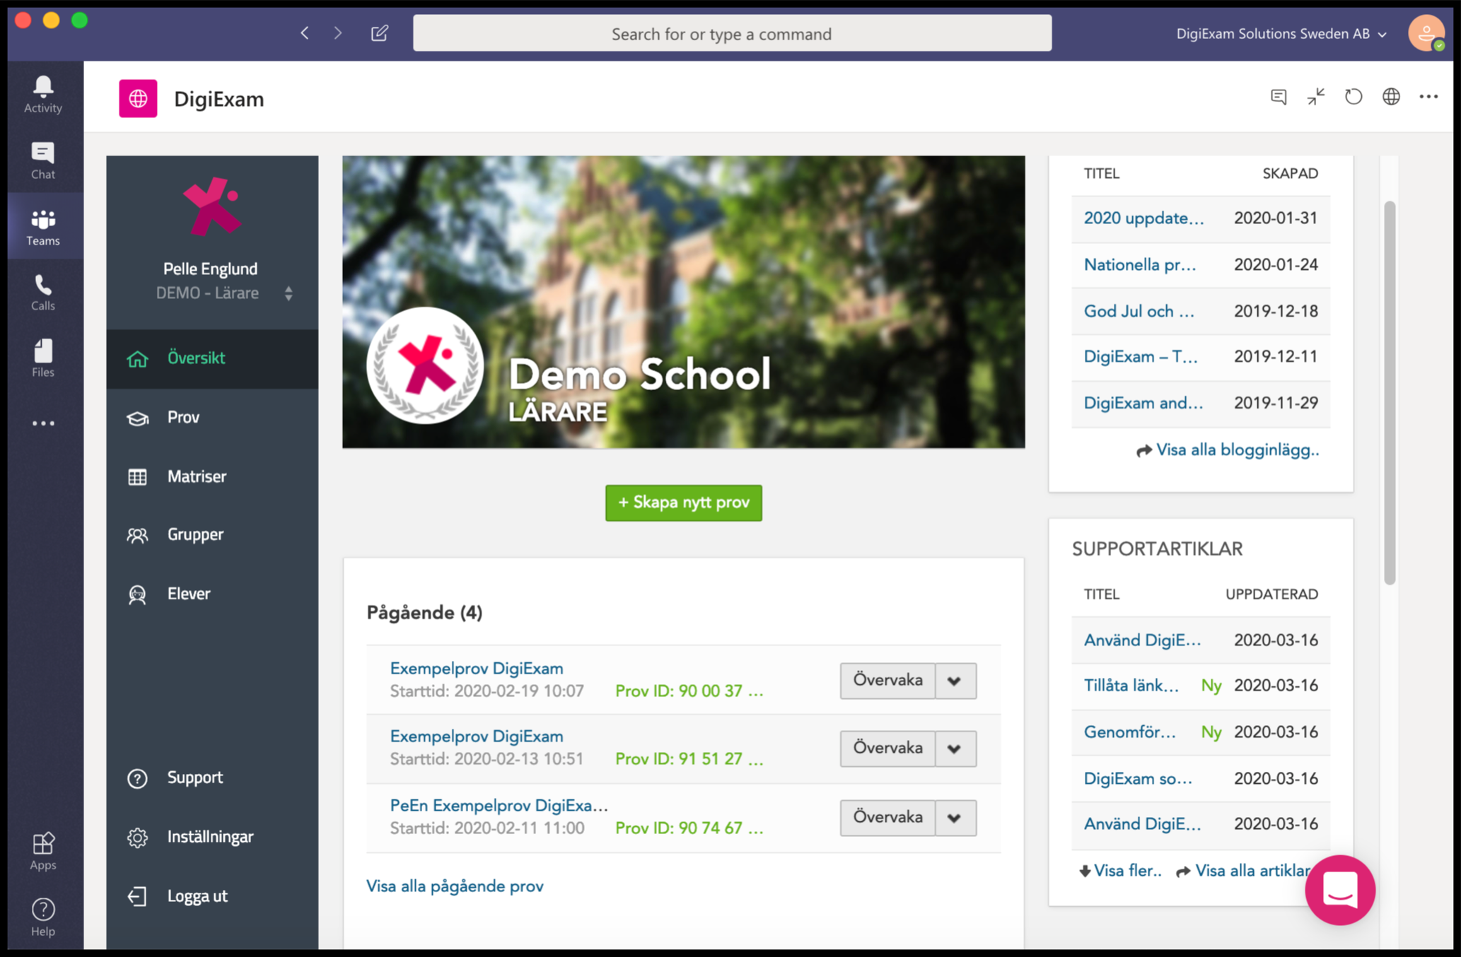1461x957 pixels.
Task: Open Visa alla pågående prov link
Action: click(455, 886)
